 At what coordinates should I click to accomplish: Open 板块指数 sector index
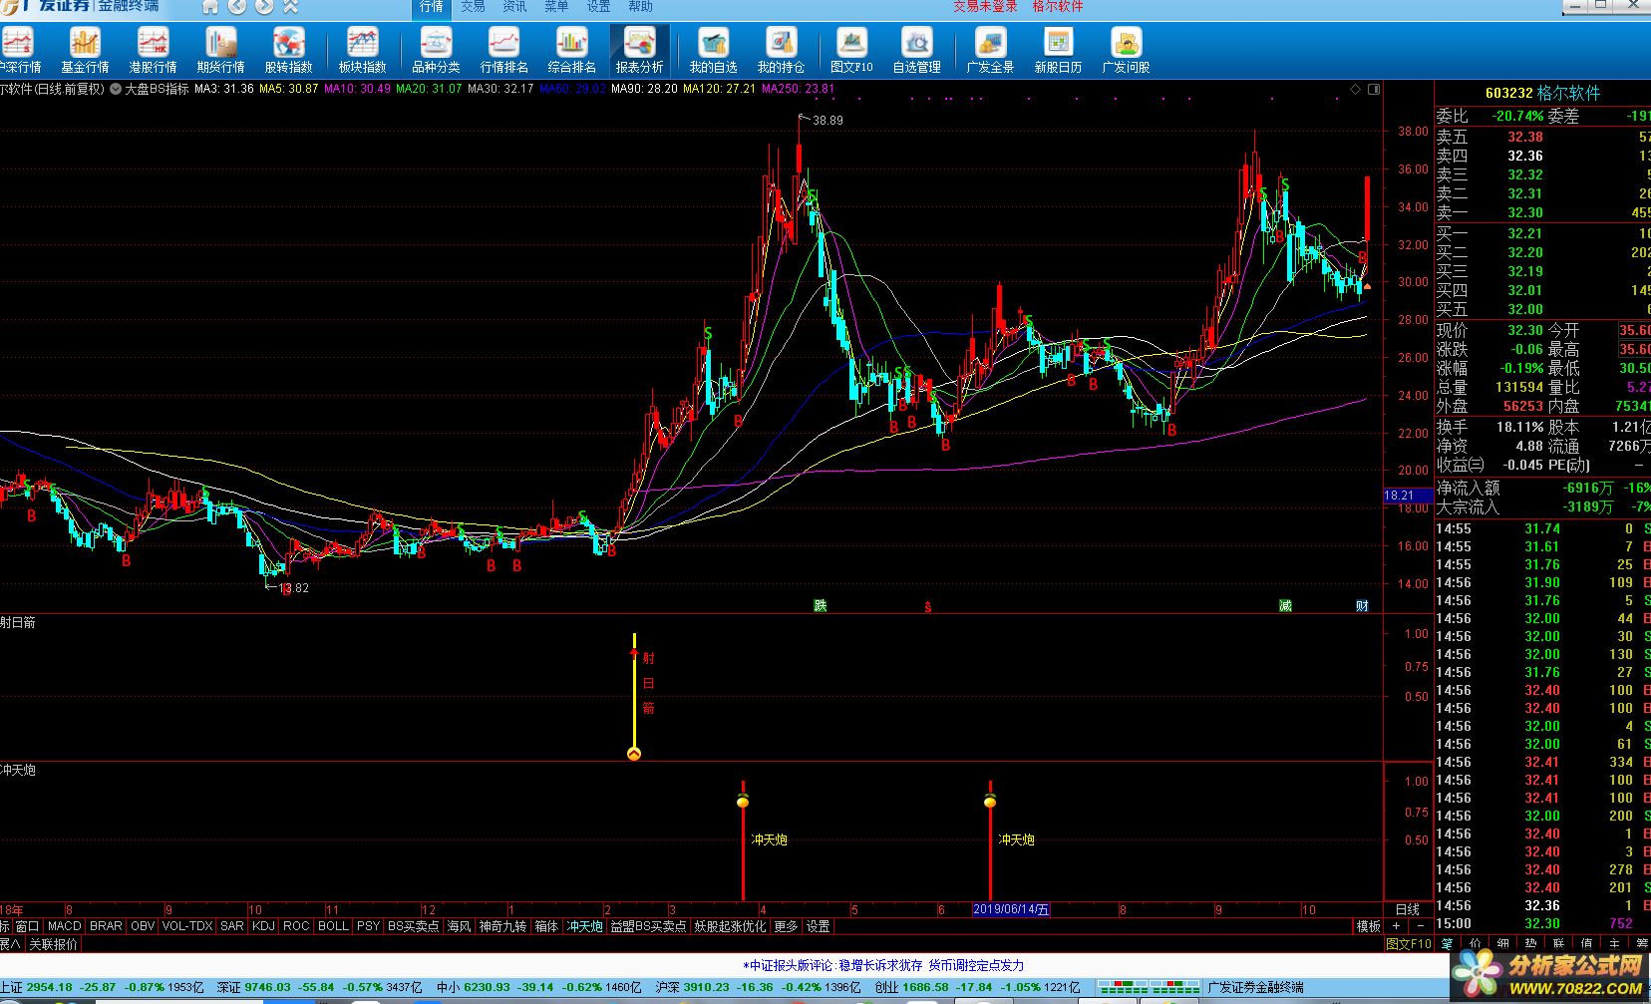tap(362, 50)
